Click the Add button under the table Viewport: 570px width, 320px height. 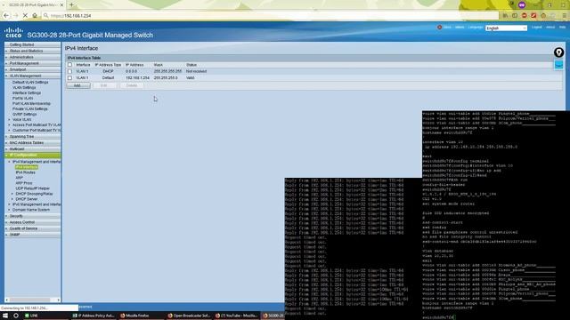point(78,85)
